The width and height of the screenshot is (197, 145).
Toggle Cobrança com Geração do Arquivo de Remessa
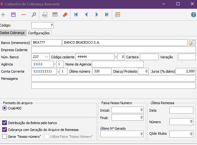click(x=4, y=129)
